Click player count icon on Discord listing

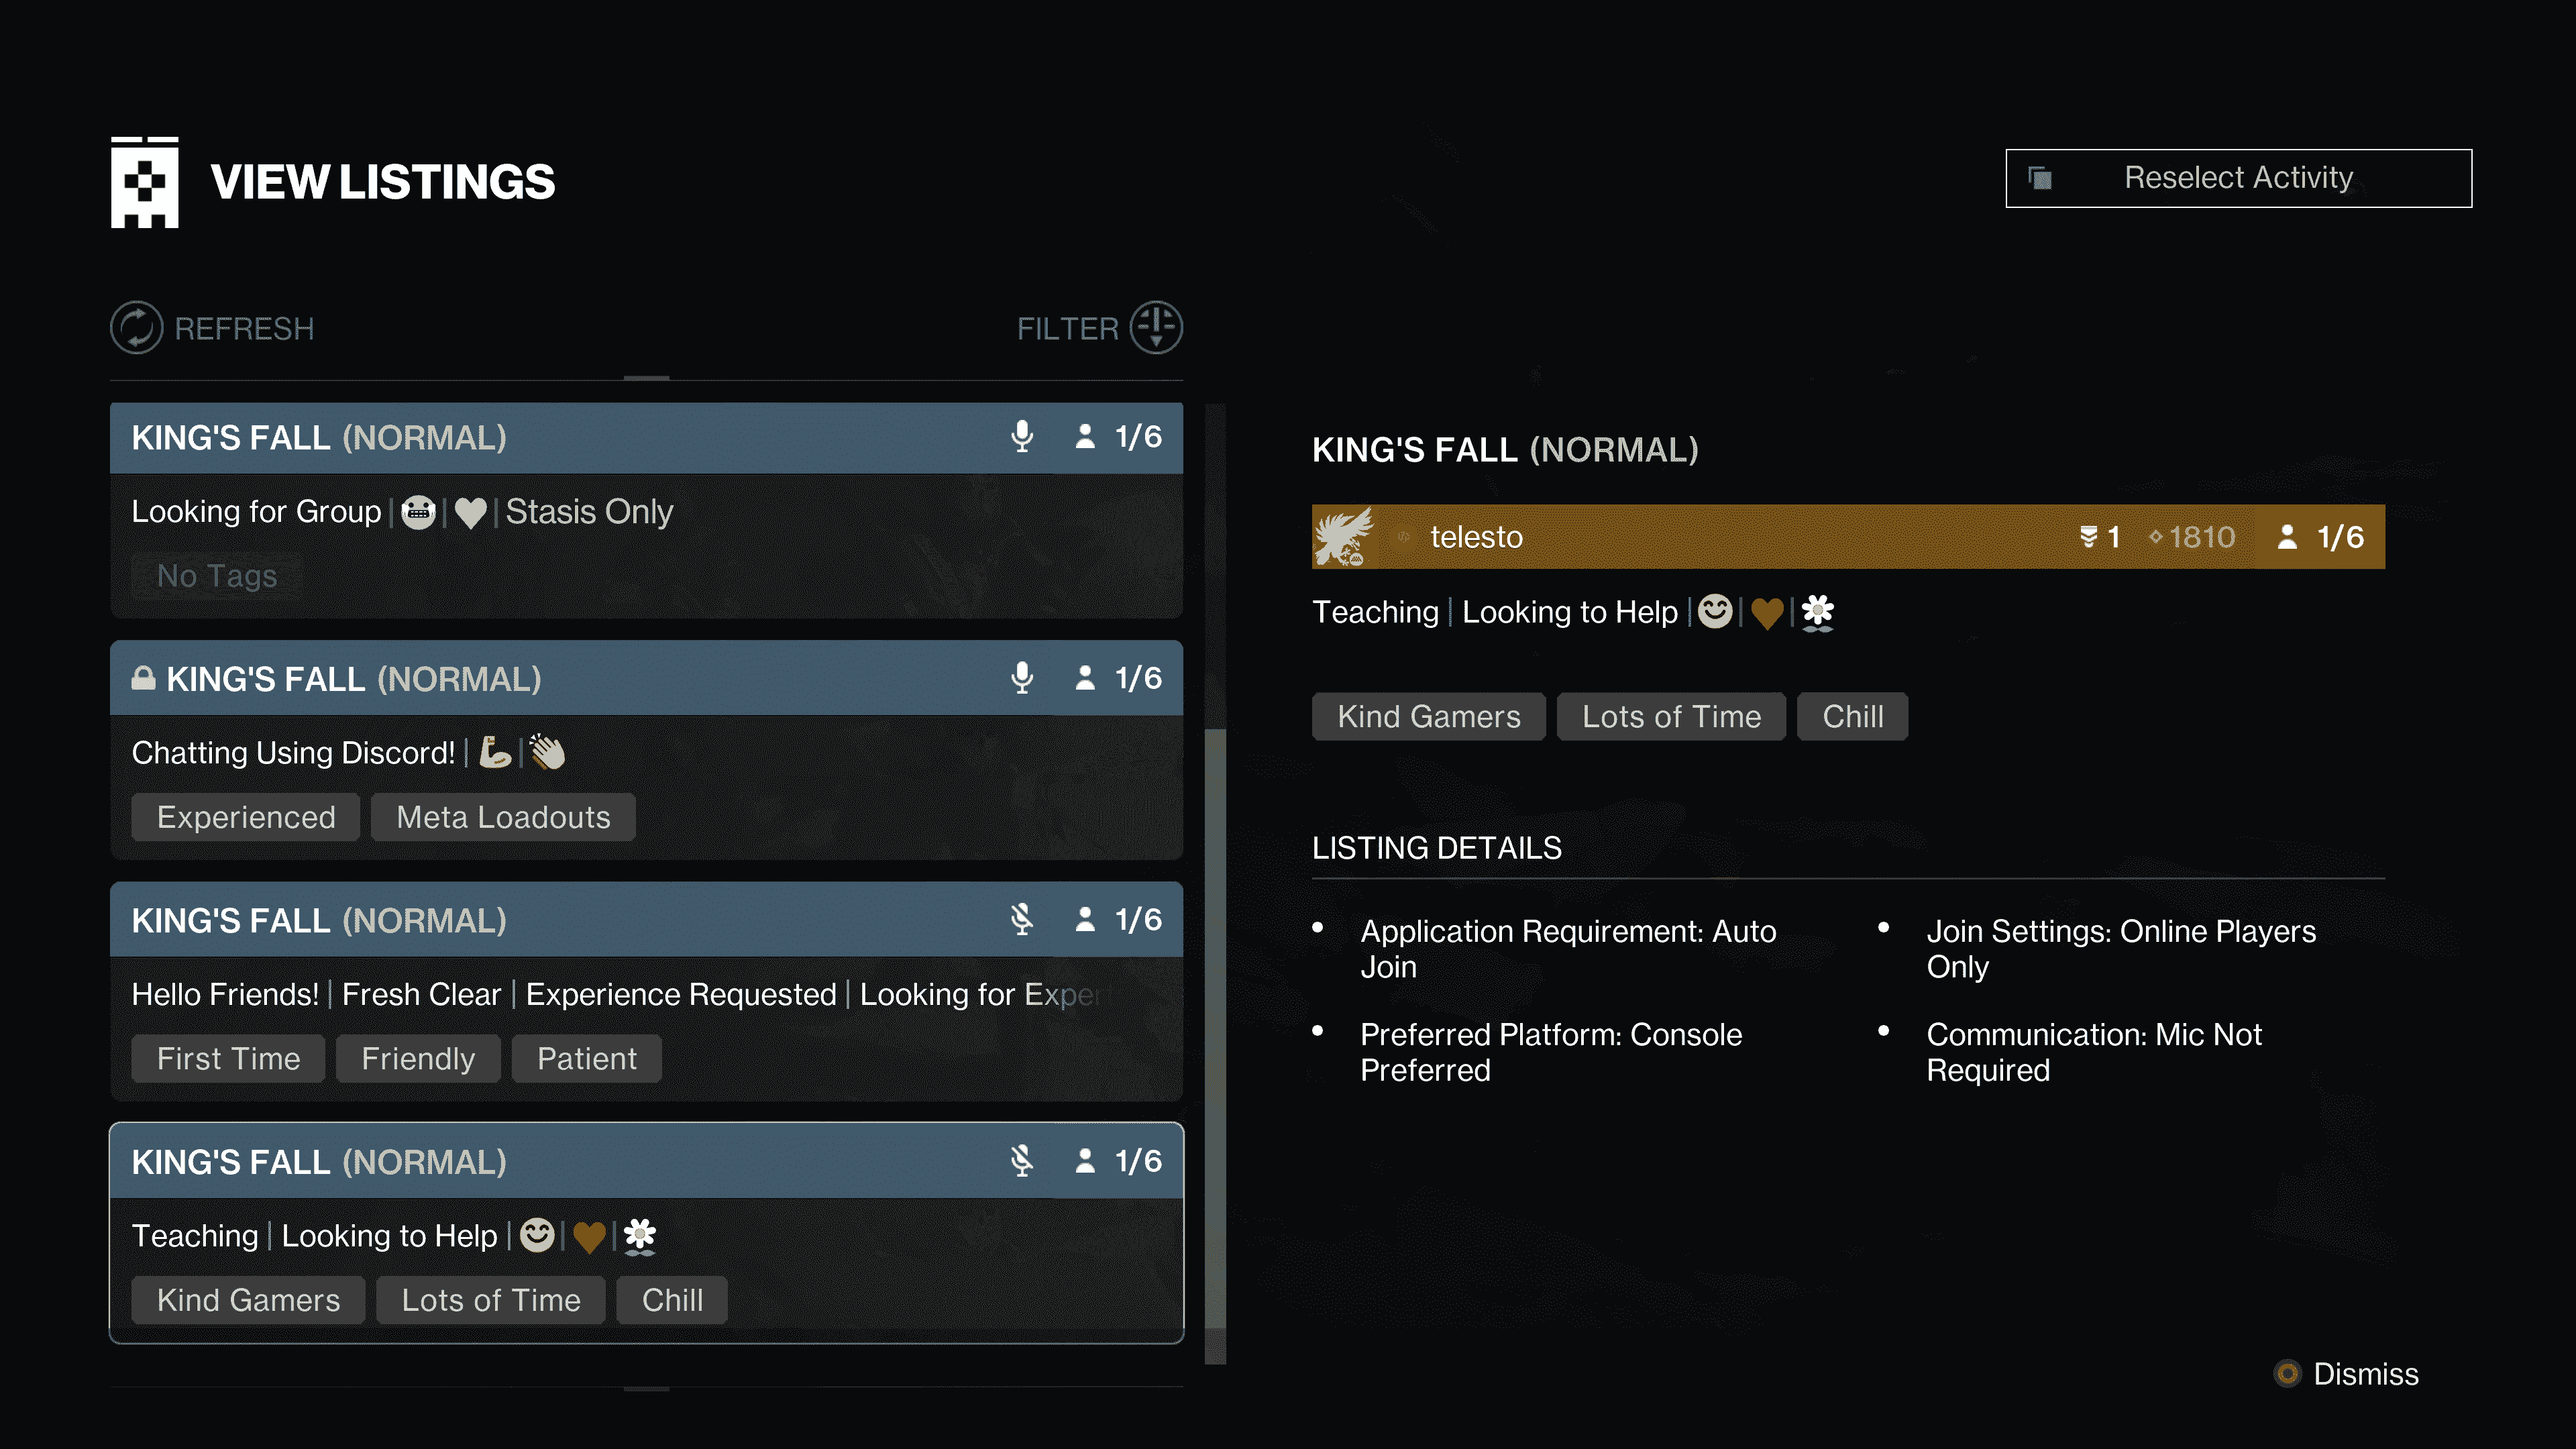tap(1085, 678)
